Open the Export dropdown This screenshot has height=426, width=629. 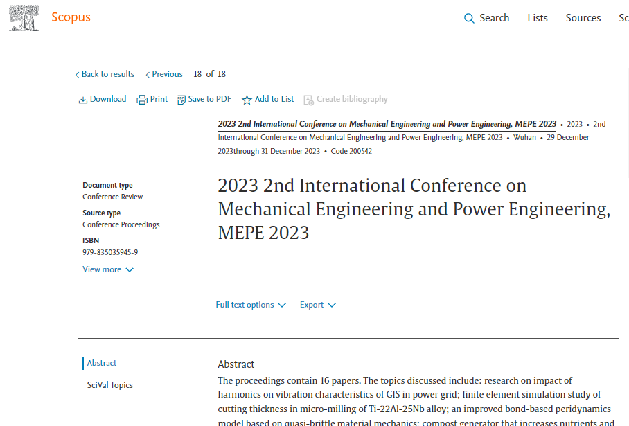[317, 305]
